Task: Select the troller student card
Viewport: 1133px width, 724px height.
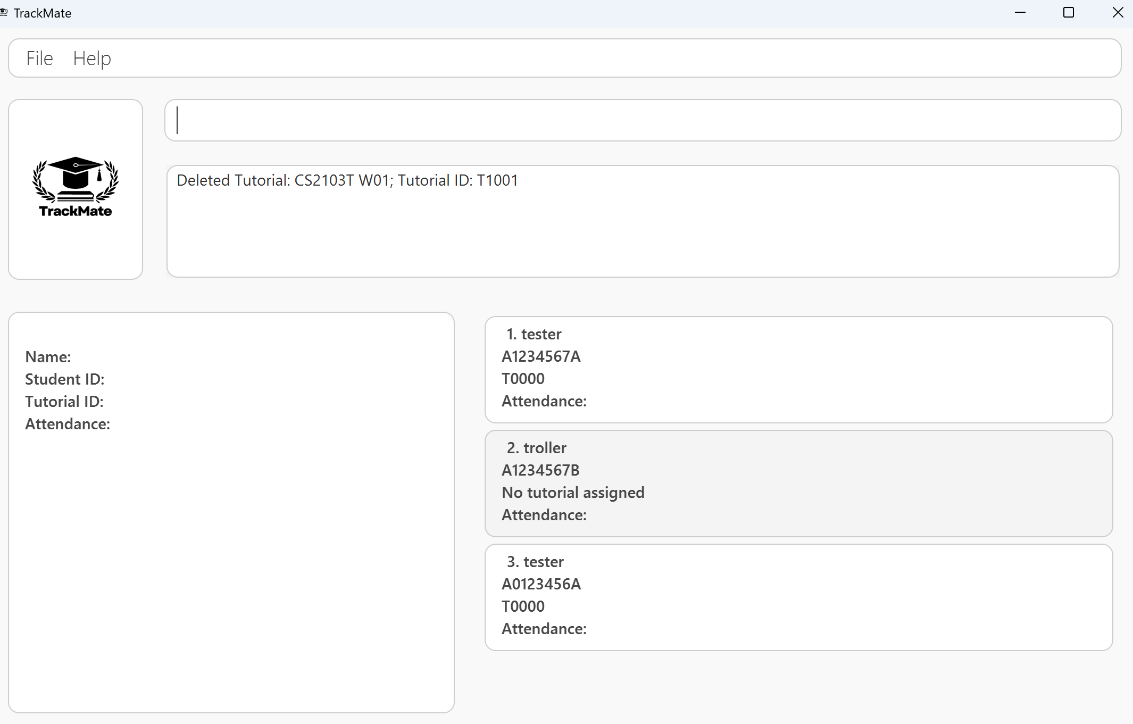Action: coord(798,483)
